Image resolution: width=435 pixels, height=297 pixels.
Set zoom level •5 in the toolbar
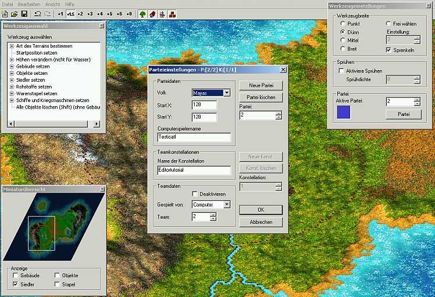109,14
